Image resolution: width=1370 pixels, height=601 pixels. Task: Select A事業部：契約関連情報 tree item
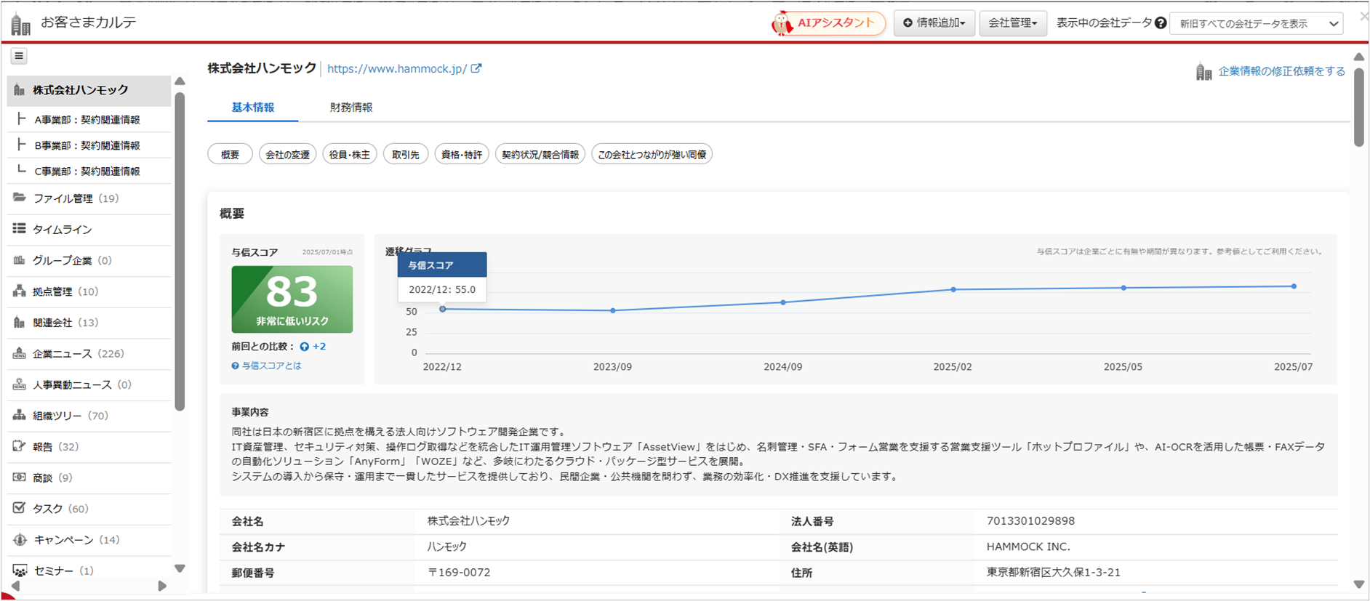[87, 120]
